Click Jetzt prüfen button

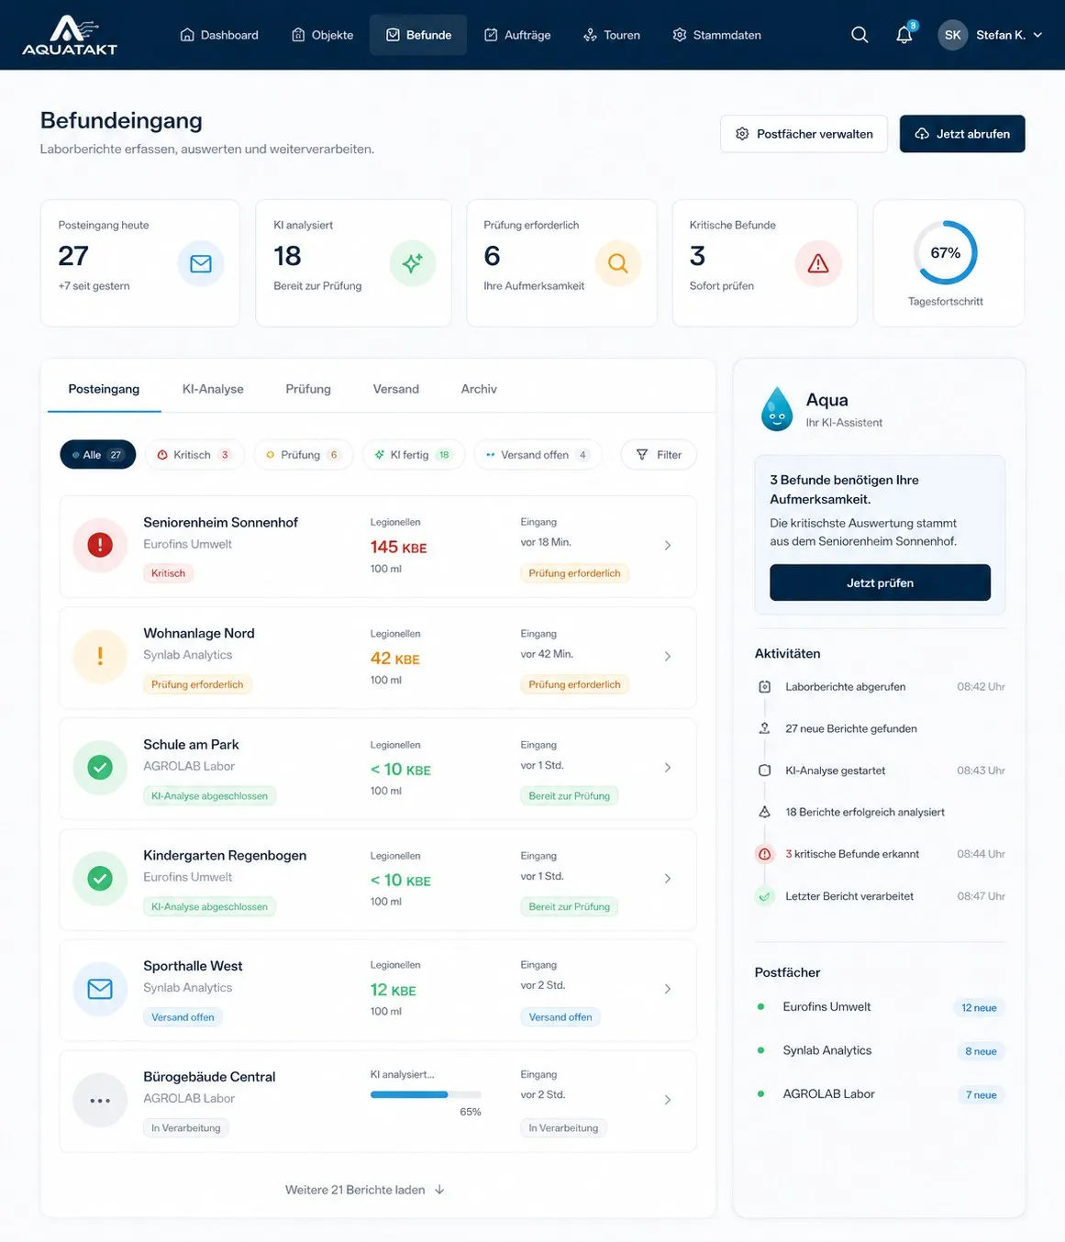(x=880, y=582)
